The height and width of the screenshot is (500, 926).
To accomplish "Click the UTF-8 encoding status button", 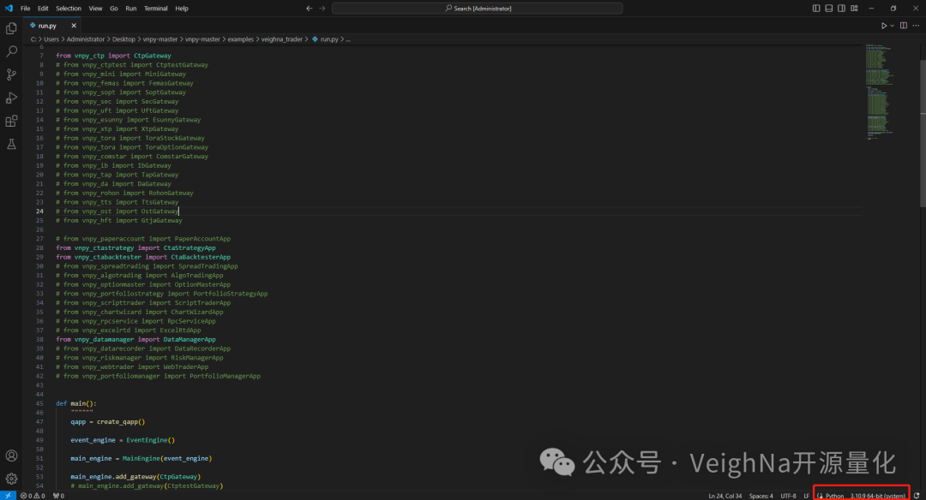I will tap(788, 496).
